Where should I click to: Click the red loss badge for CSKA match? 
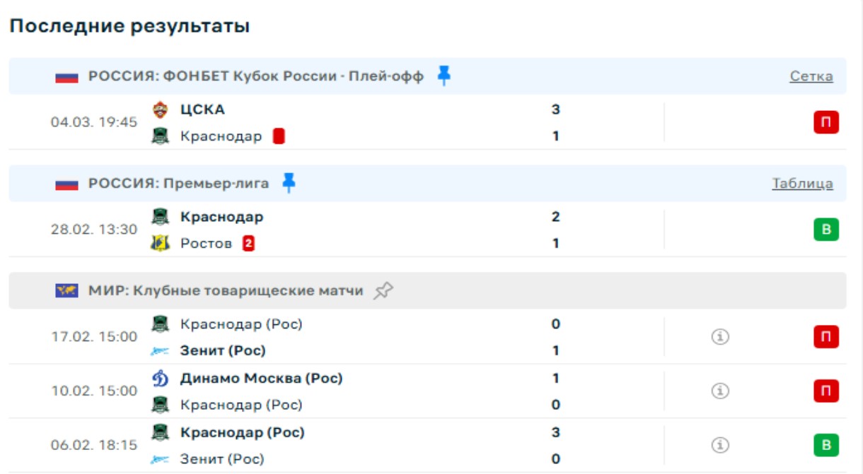tap(826, 123)
